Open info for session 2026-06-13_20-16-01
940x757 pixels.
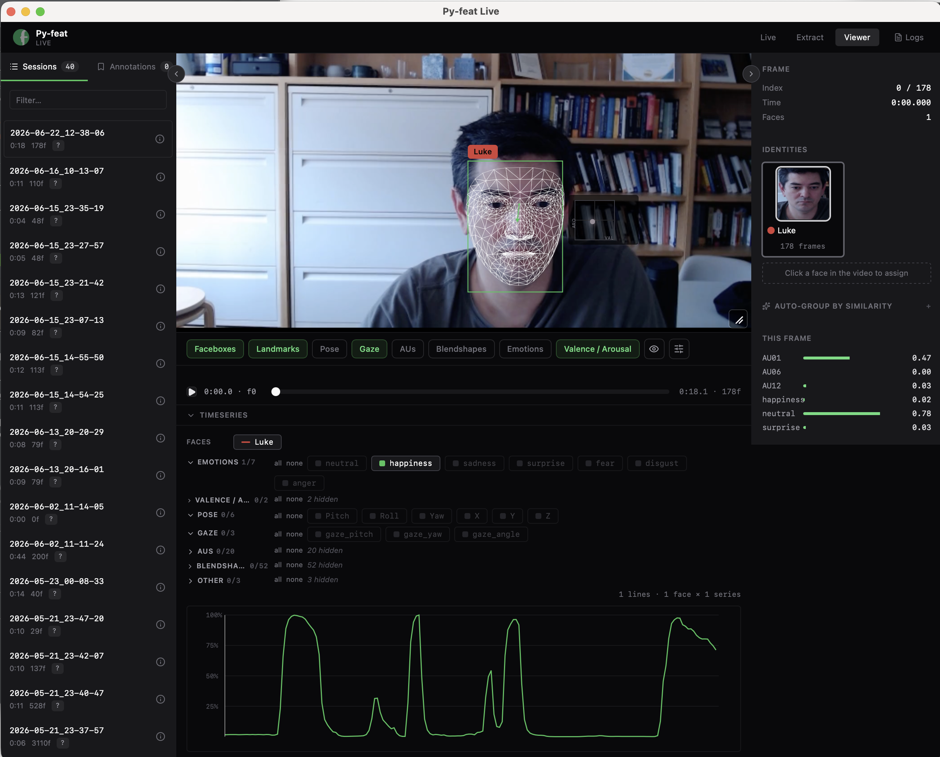coord(160,475)
